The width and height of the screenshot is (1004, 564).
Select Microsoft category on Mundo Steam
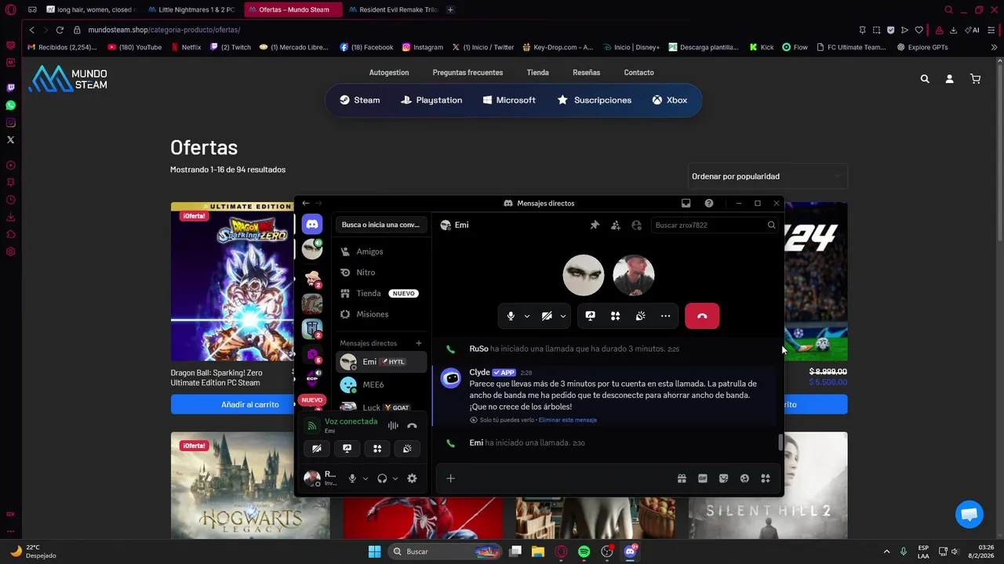(509, 100)
